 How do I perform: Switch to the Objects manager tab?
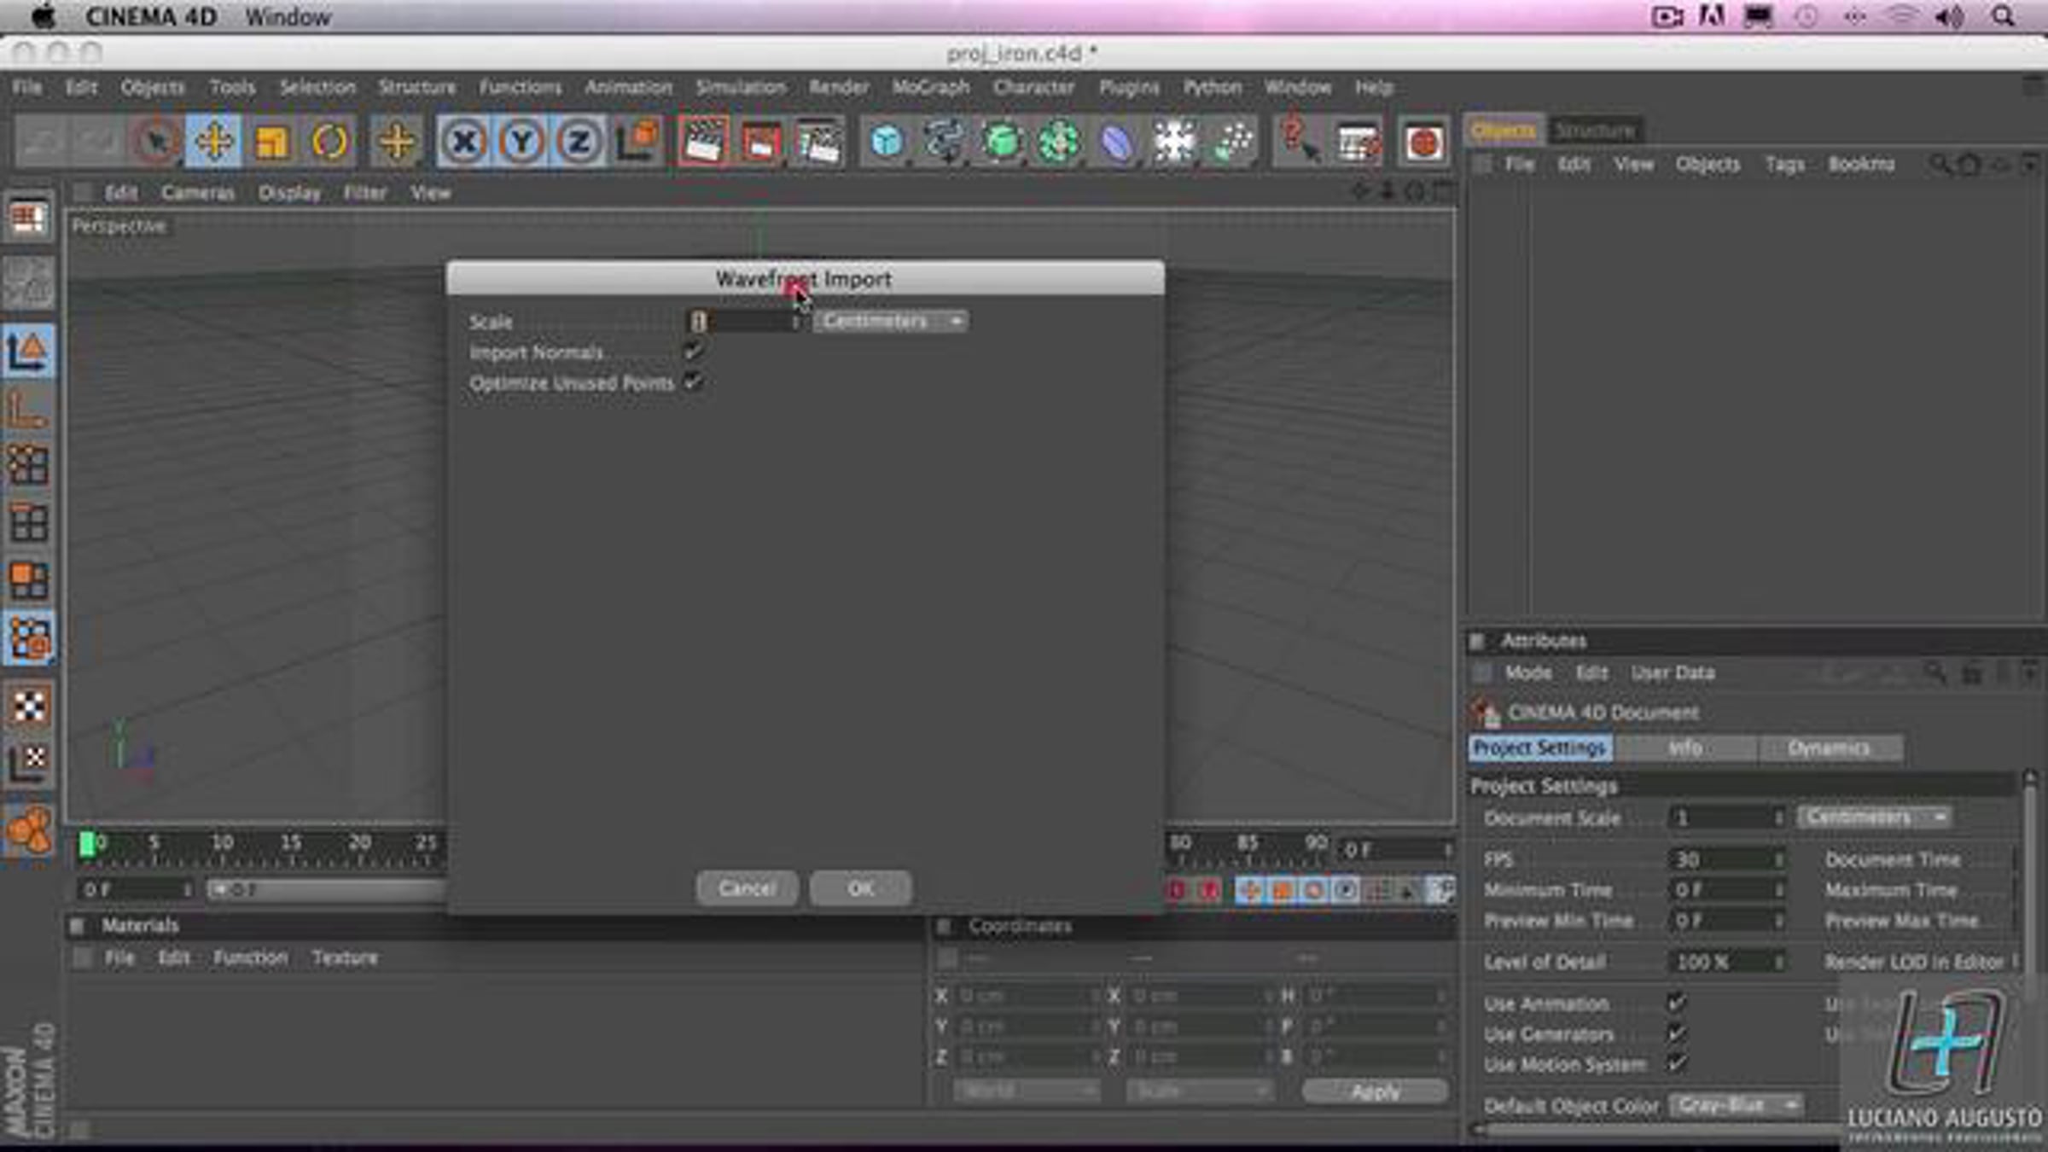1504,131
